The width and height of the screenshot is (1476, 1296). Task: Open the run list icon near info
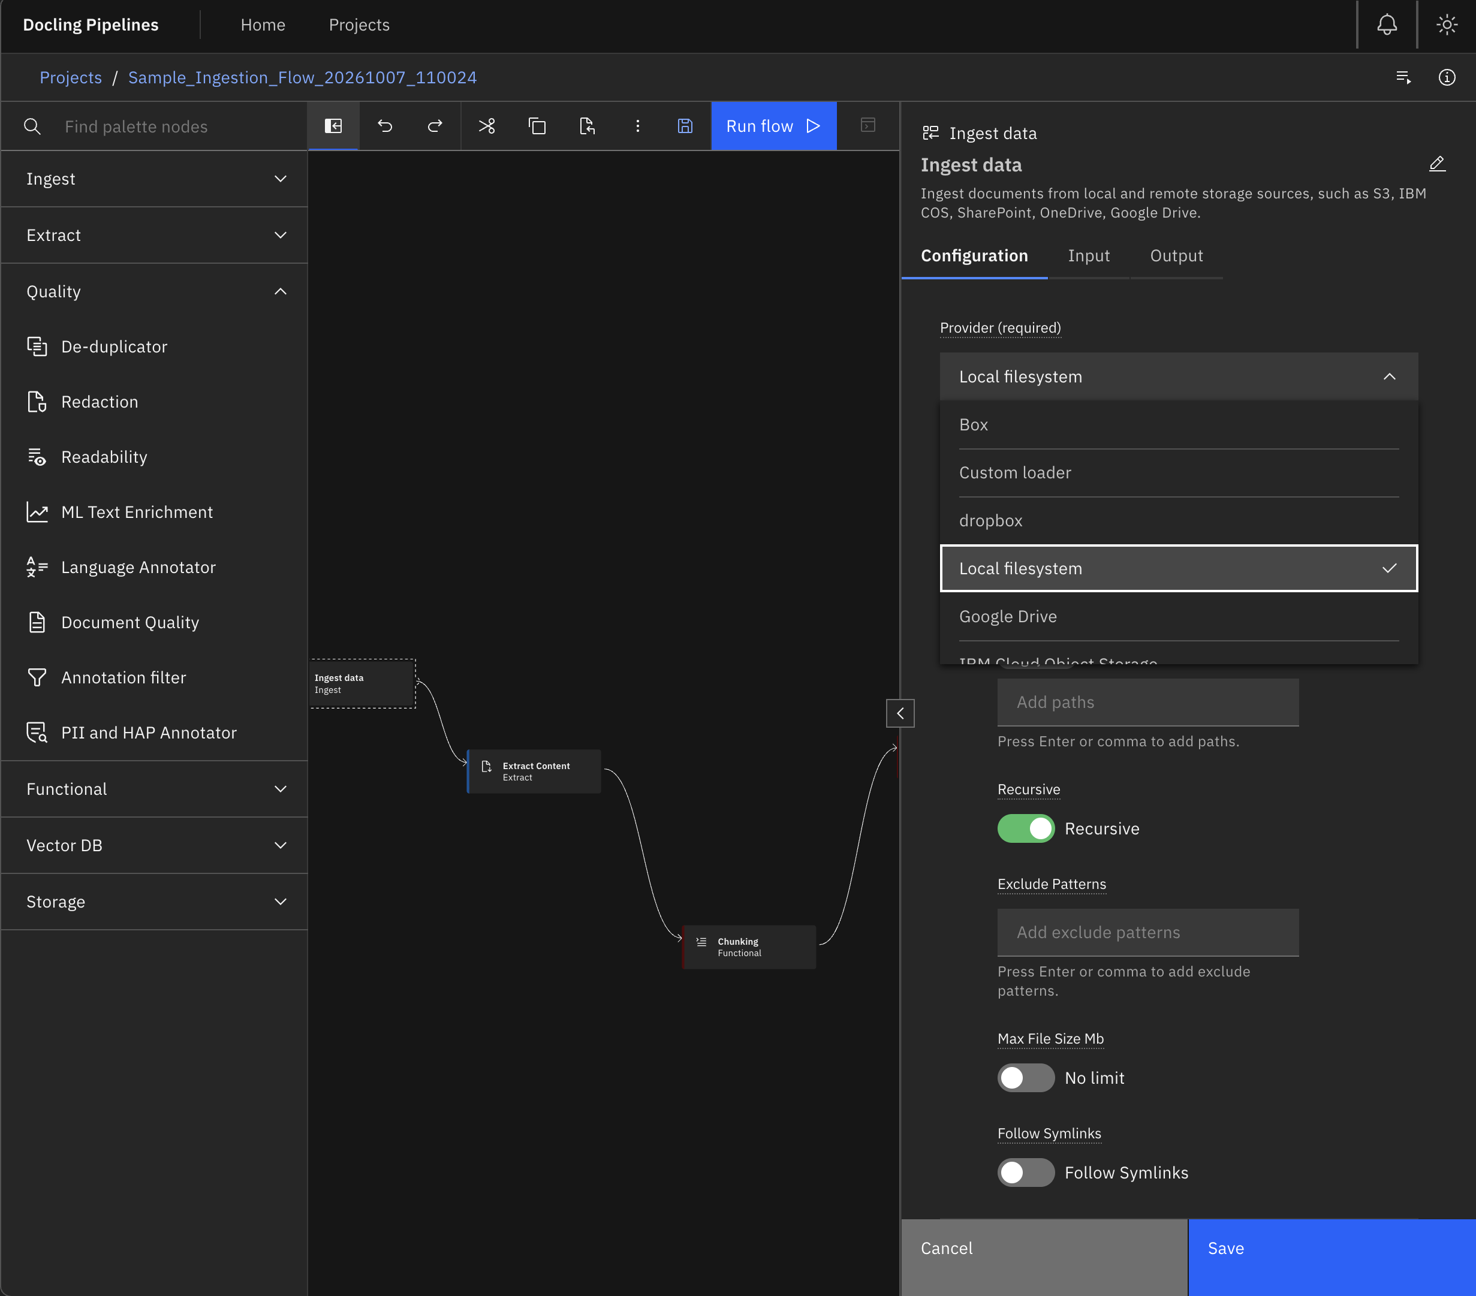click(1403, 77)
